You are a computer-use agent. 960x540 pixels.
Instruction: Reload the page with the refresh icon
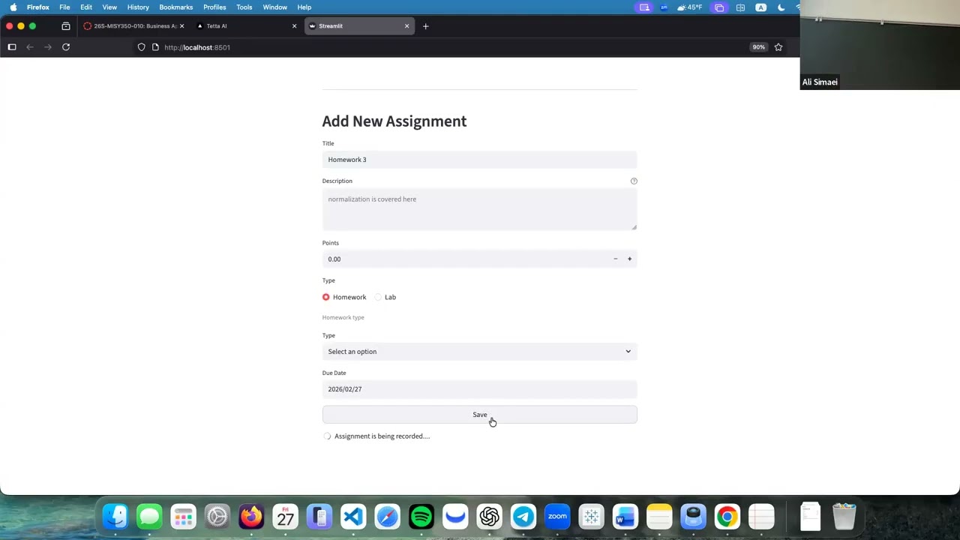pyautogui.click(x=66, y=47)
